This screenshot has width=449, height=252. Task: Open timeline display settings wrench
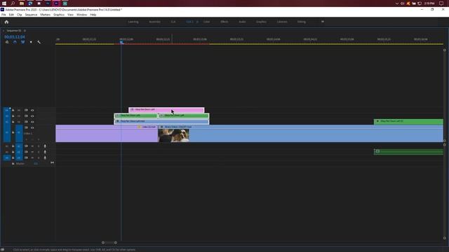click(39, 42)
